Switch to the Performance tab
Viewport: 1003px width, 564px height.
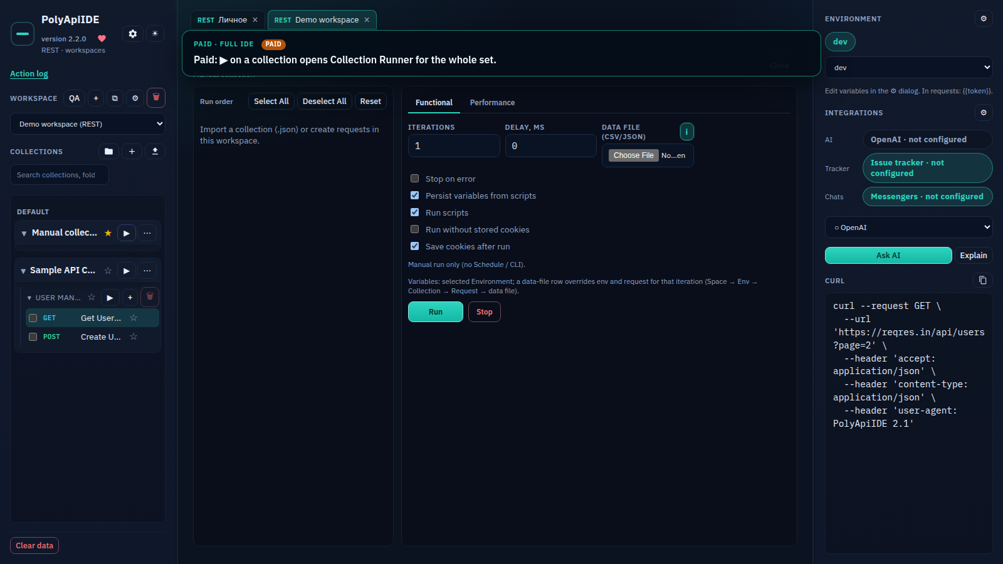(x=492, y=103)
